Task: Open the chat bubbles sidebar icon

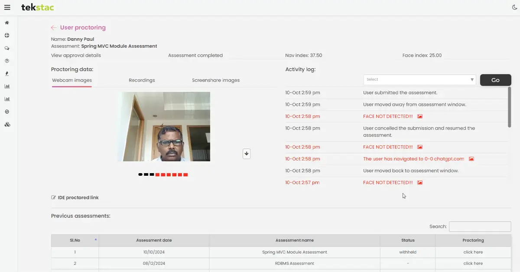Action: point(7,48)
